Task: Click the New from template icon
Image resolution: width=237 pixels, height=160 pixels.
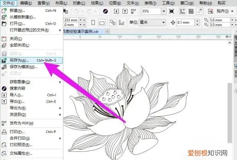Action: pos(4,17)
